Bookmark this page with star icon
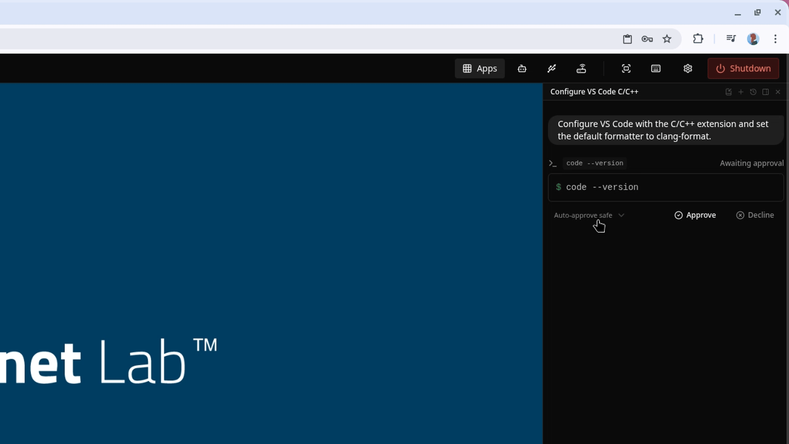789x444 pixels. pyautogui.click(x=667, y=39)
